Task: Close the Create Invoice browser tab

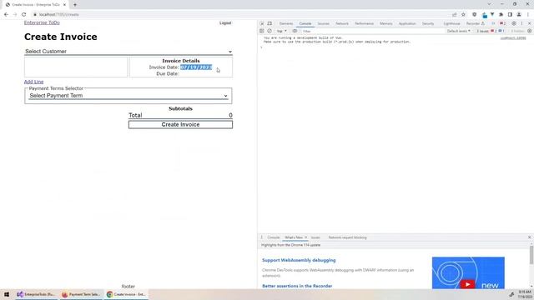Action: point(64,5)
